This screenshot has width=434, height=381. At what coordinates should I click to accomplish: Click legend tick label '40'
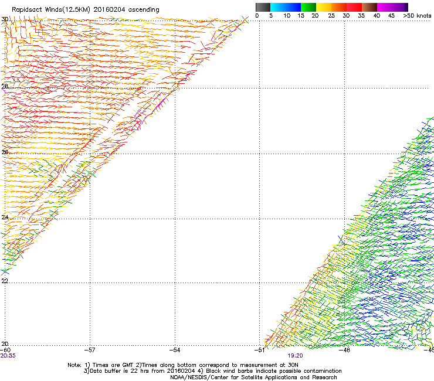pyautogui.click(x=377, y=16)
